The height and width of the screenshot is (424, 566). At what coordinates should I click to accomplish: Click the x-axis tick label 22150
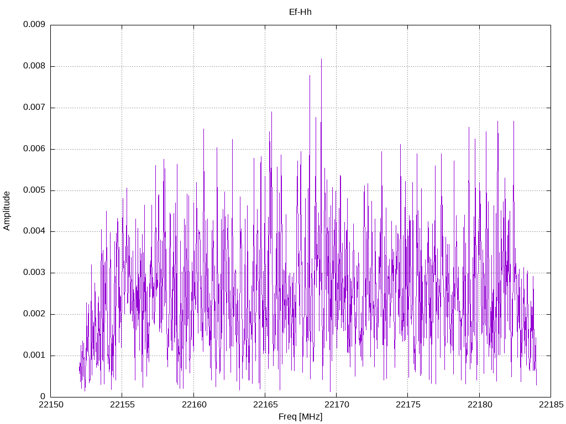click(x=50, y=405)
